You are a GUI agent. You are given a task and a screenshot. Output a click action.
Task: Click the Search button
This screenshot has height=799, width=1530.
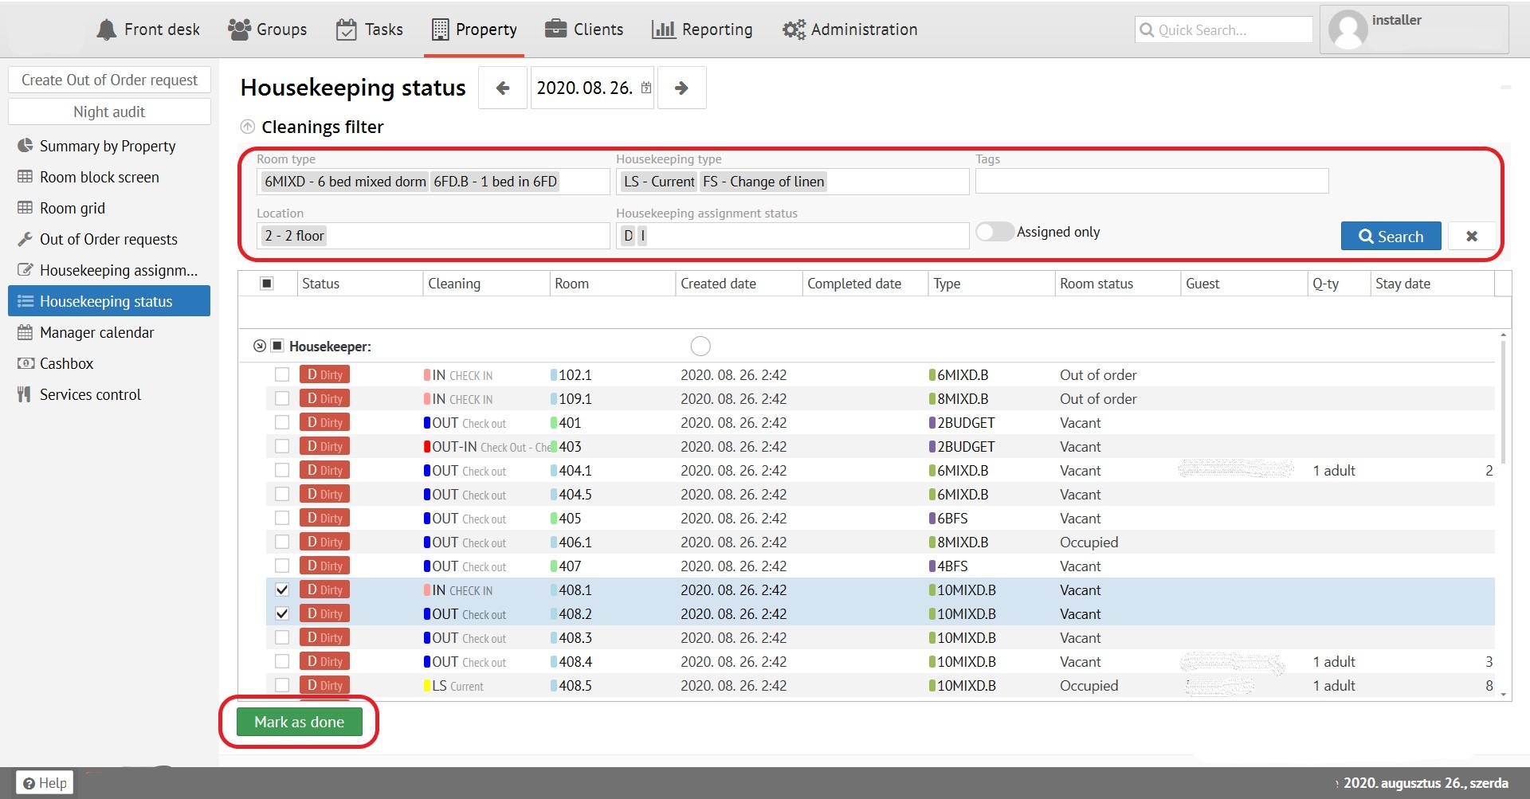1391,236
